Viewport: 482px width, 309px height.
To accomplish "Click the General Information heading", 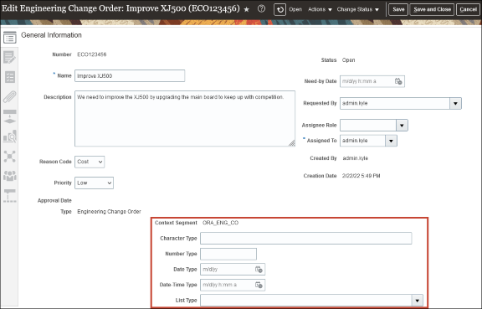I will click(51, 35).
